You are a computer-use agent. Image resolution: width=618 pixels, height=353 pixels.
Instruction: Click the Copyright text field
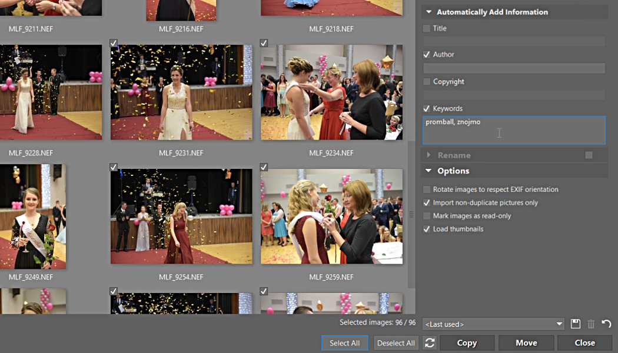point(514,95)
